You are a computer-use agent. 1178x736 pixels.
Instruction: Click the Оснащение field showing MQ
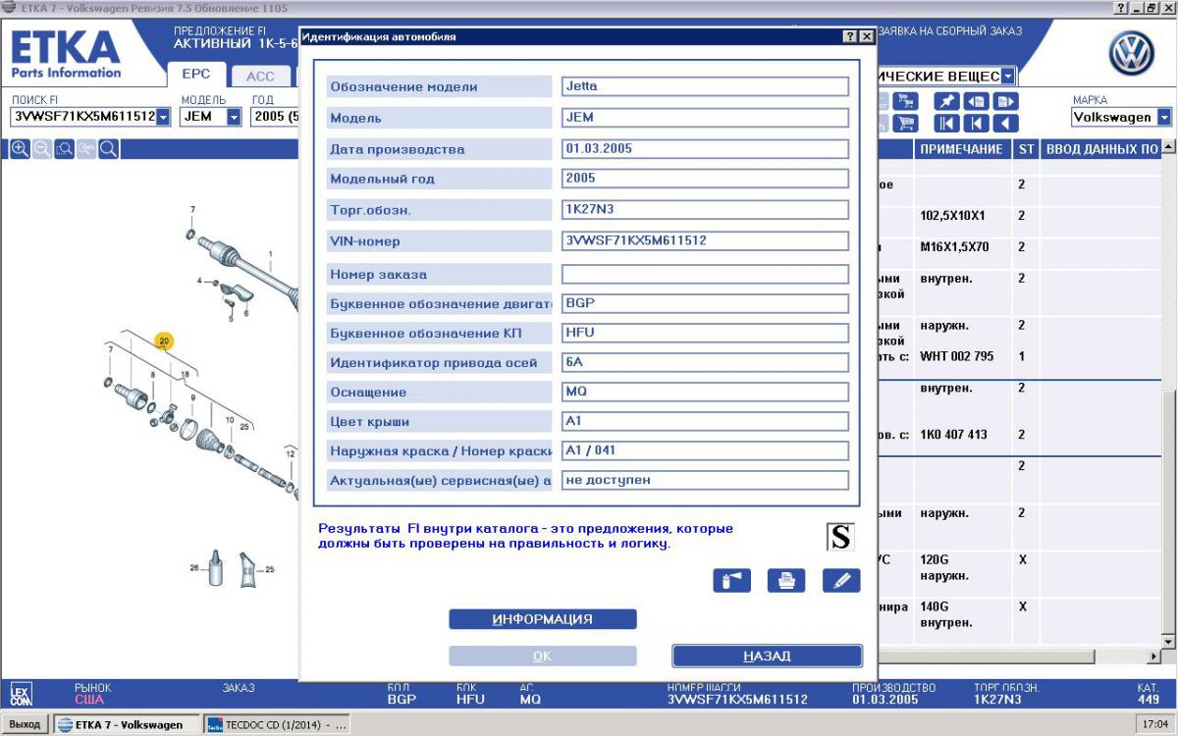tap(705, 392)
